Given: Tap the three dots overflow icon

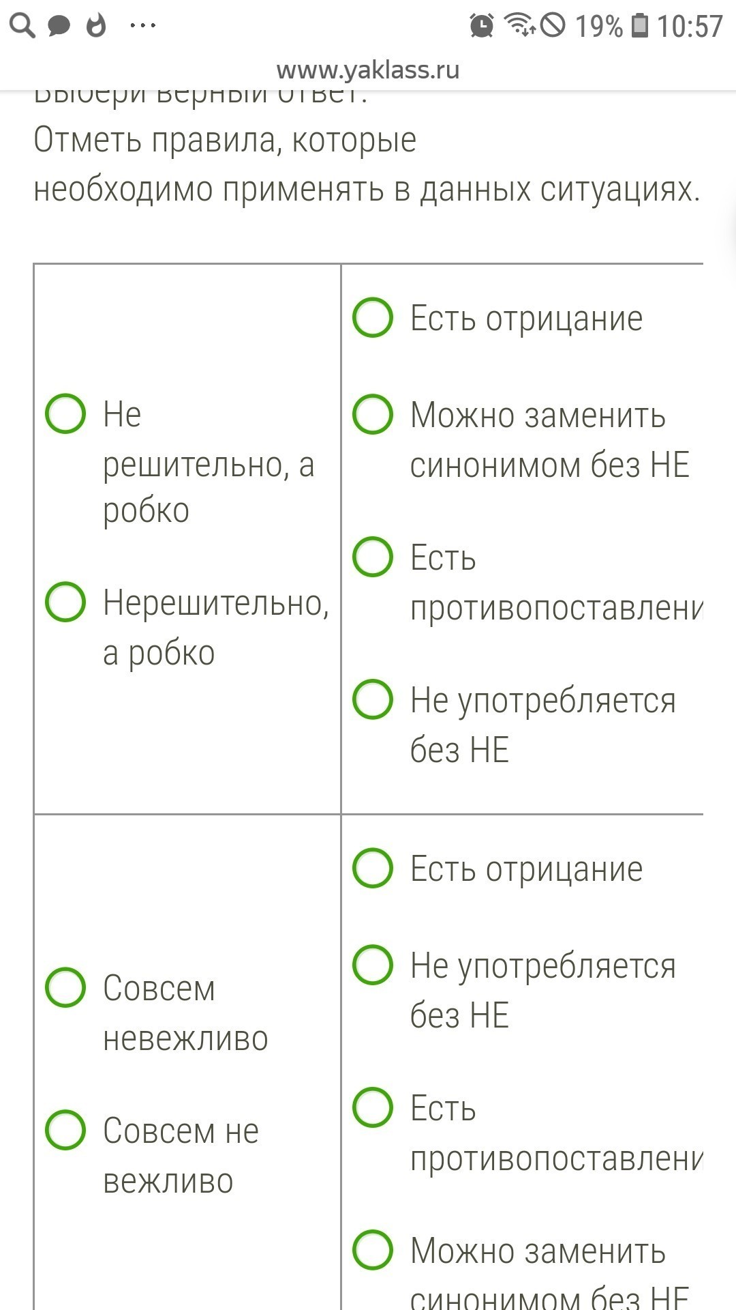Looking at the screenshot, I should pyautogui.click(x=142, y=26).
